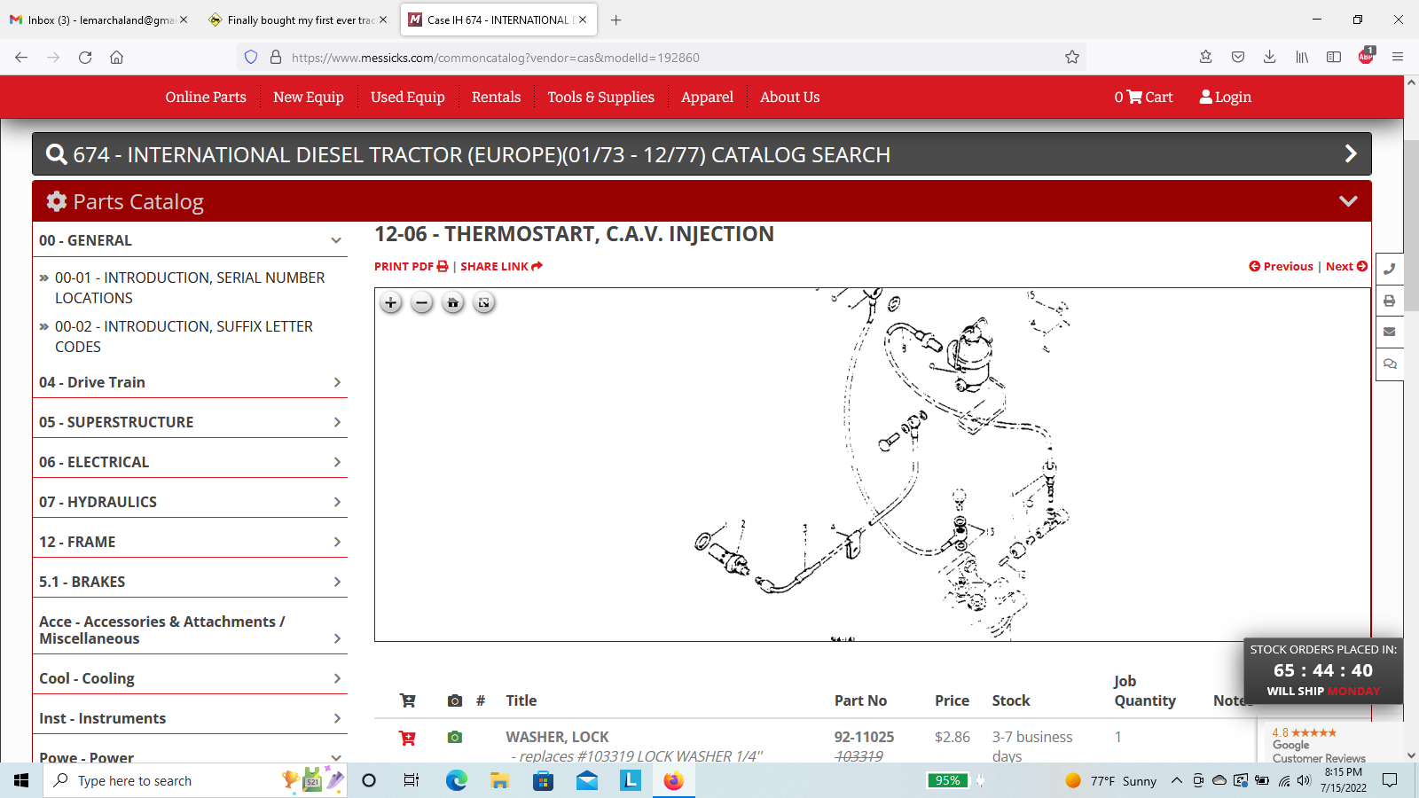Switch to the Gmail Inbox tab
Image resolution: width=1419 pixels, height=798 pixels.
98,20
